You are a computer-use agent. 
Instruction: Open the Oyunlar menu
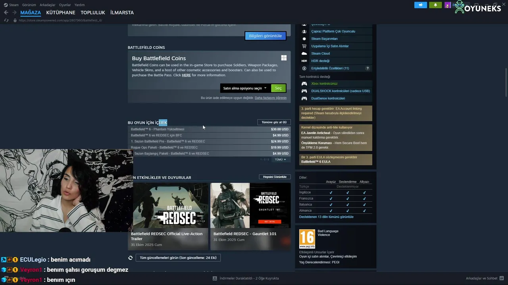point(65,5)
